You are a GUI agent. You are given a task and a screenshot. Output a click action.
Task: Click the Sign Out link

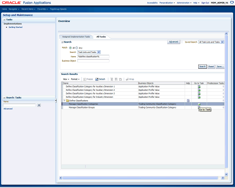click(x=205, y=3)
